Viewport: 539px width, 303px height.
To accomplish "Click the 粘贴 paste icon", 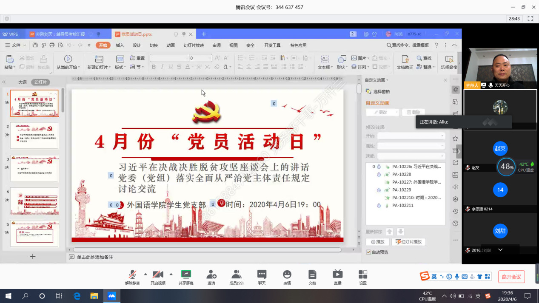I will pos(9,59).
